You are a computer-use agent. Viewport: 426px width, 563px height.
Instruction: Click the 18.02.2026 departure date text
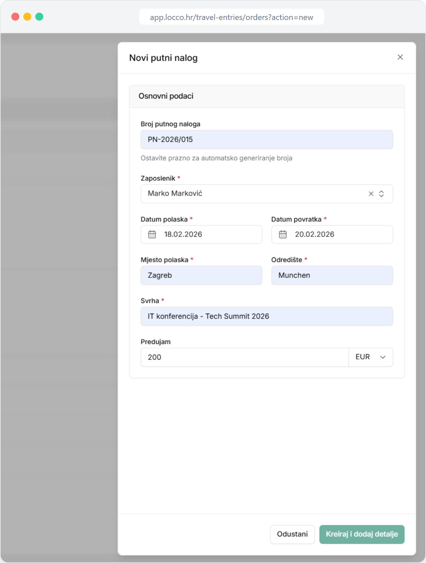[x=183, y=235]
